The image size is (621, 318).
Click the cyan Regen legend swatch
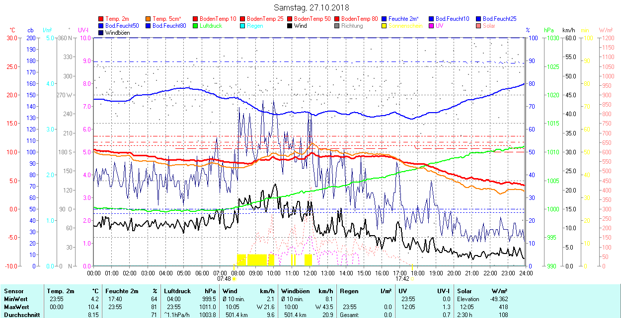click(x=243, y=26)
